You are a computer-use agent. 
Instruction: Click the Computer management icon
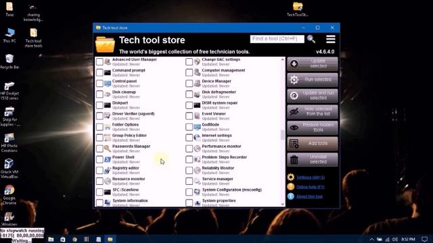[x=197, y=73]
